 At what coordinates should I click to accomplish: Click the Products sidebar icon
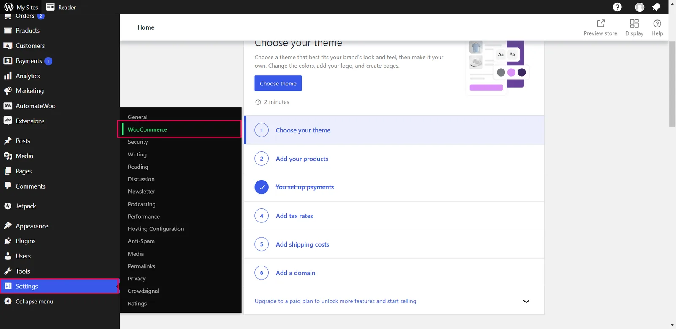pos(8,30)
